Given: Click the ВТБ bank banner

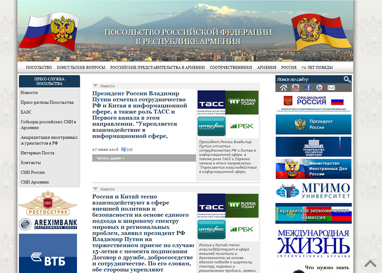Looking at the screenshot, I should 48,255.
